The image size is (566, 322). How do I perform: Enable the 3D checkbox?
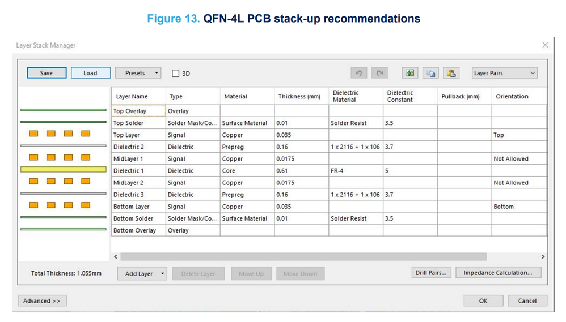coord(175,74)
